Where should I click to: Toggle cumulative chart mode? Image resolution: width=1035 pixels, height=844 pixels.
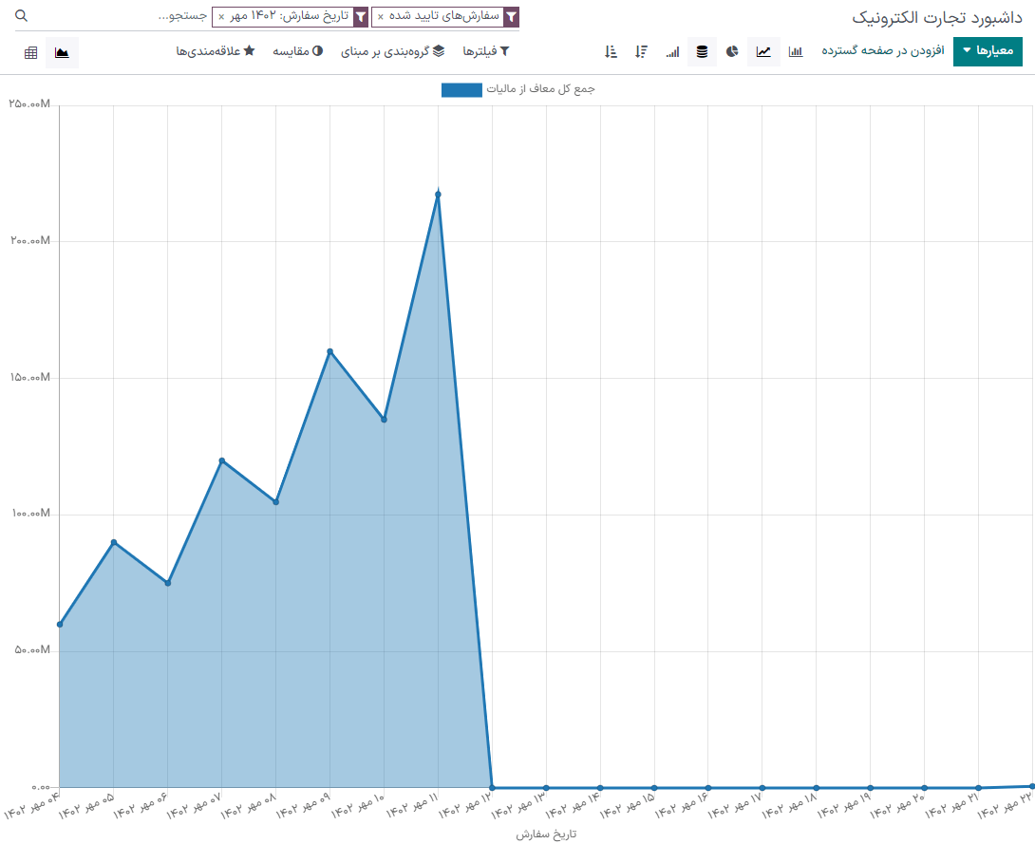pos(672,51)
